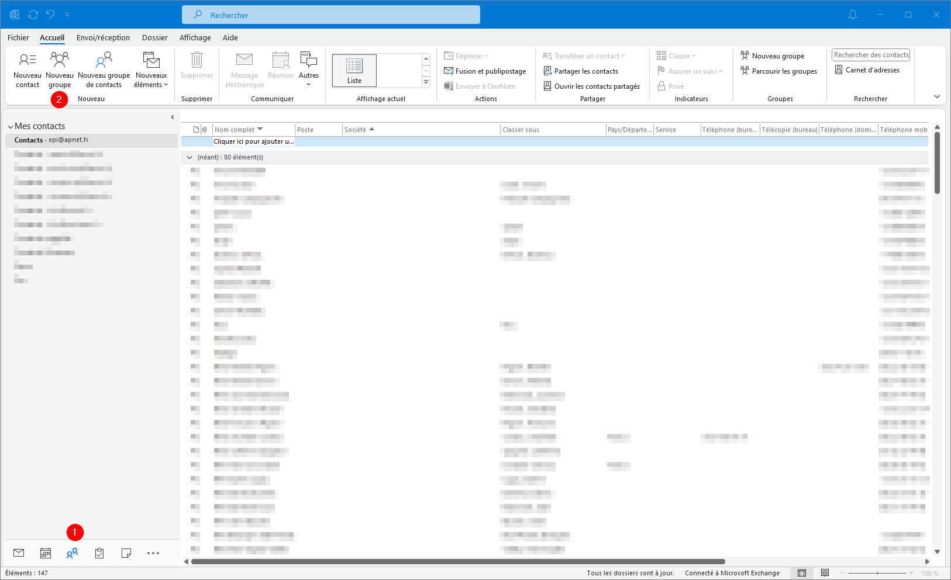Open the Affichage tab
The width and height of the screenshot is (951, 580).
tap(195, 37)
